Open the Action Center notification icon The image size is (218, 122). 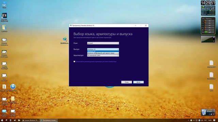pyautogui.click(x=214, y=120)
